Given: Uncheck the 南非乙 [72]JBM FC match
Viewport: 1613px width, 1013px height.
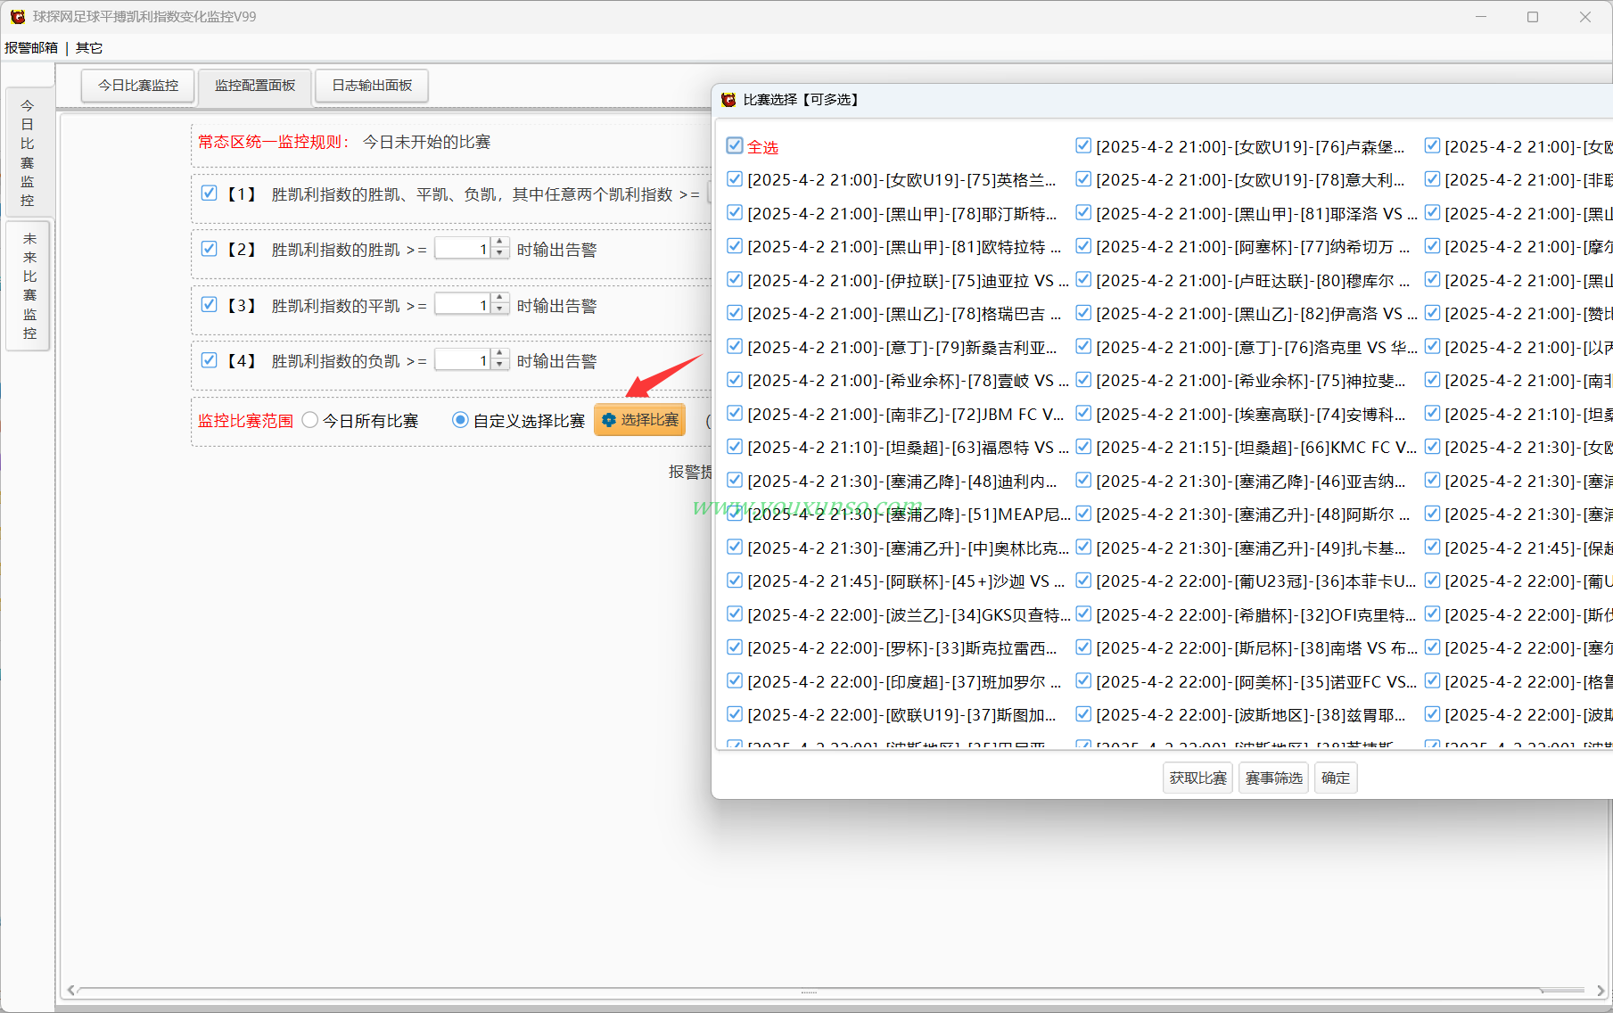Looking at the screenshot, I should click(735, 413).
